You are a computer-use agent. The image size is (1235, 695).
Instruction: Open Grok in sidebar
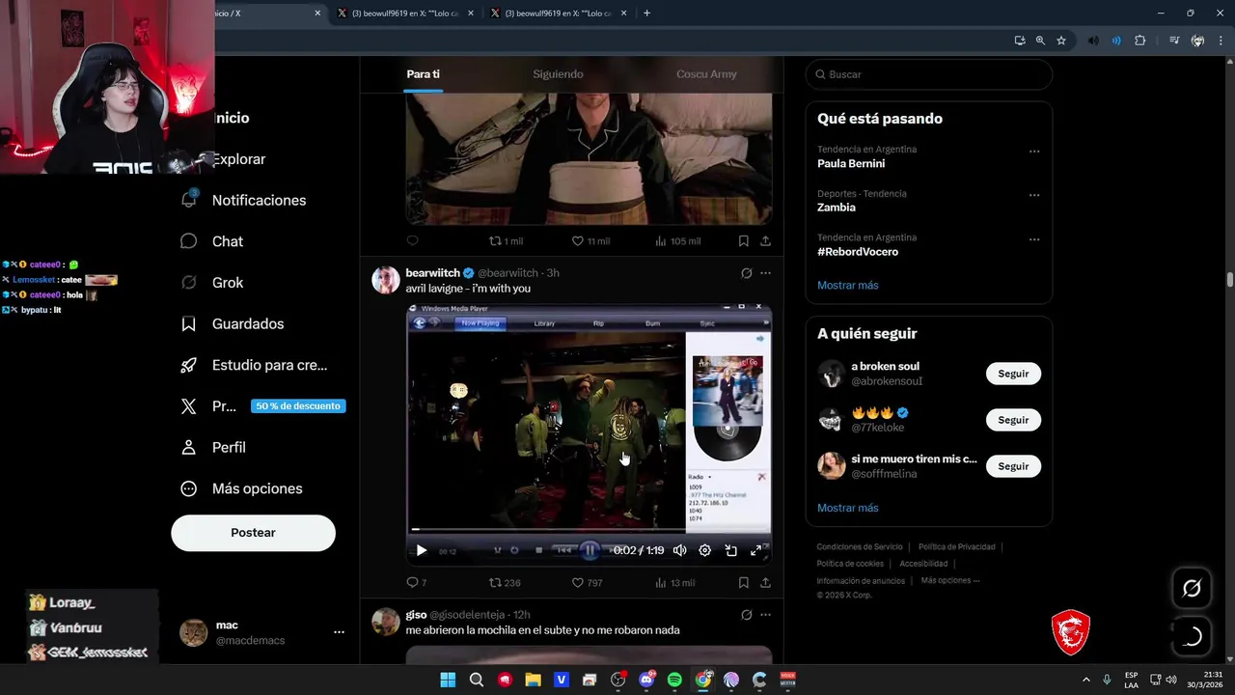click(x=212, y=283)
